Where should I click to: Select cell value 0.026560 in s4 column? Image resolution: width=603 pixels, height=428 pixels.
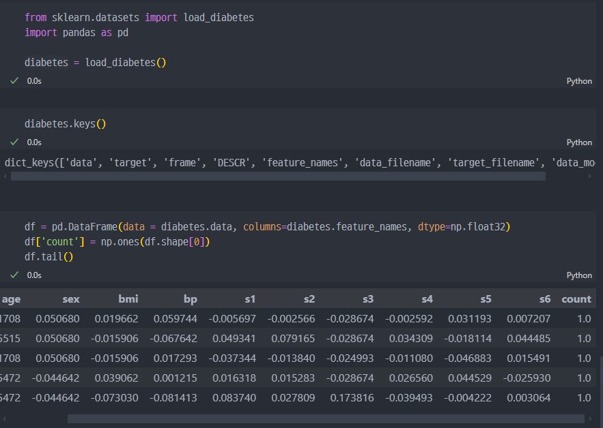tap(410, 378)
